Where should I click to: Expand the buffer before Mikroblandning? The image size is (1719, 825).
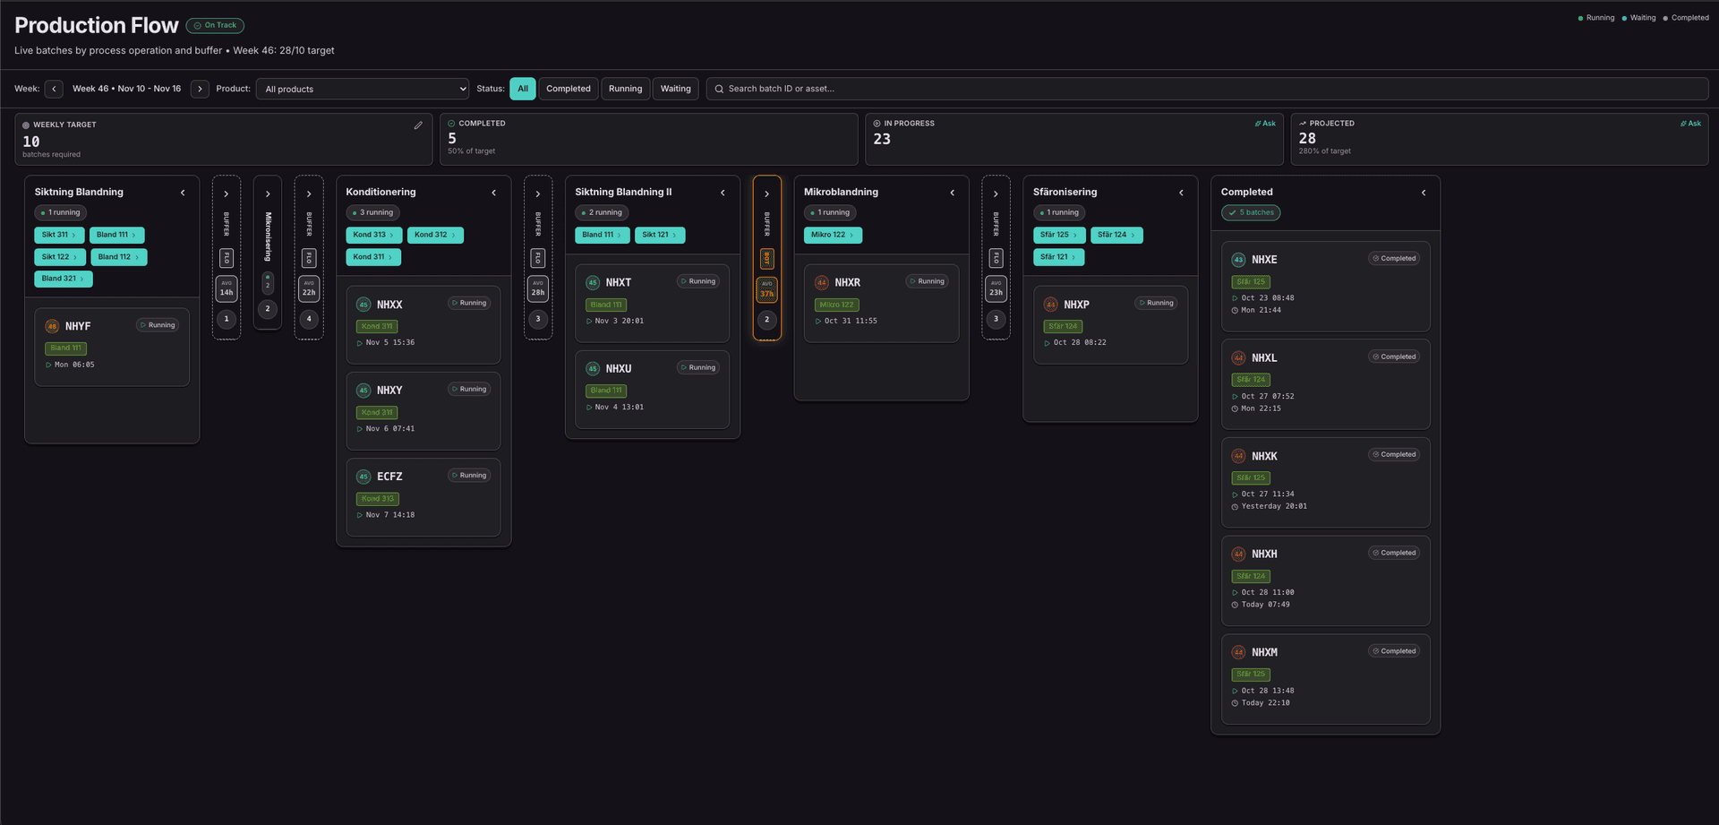[766, 193]
